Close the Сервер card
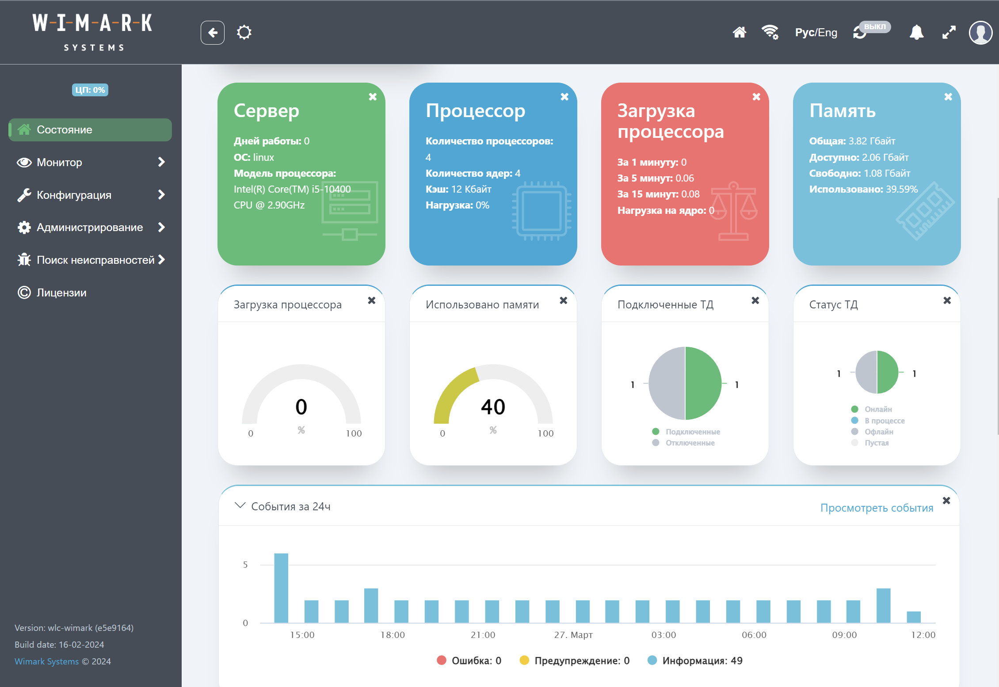999x687 pixels. tap(373, 97)
